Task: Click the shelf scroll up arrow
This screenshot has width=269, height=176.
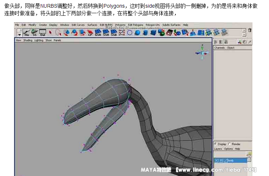Action: [244, 31]
